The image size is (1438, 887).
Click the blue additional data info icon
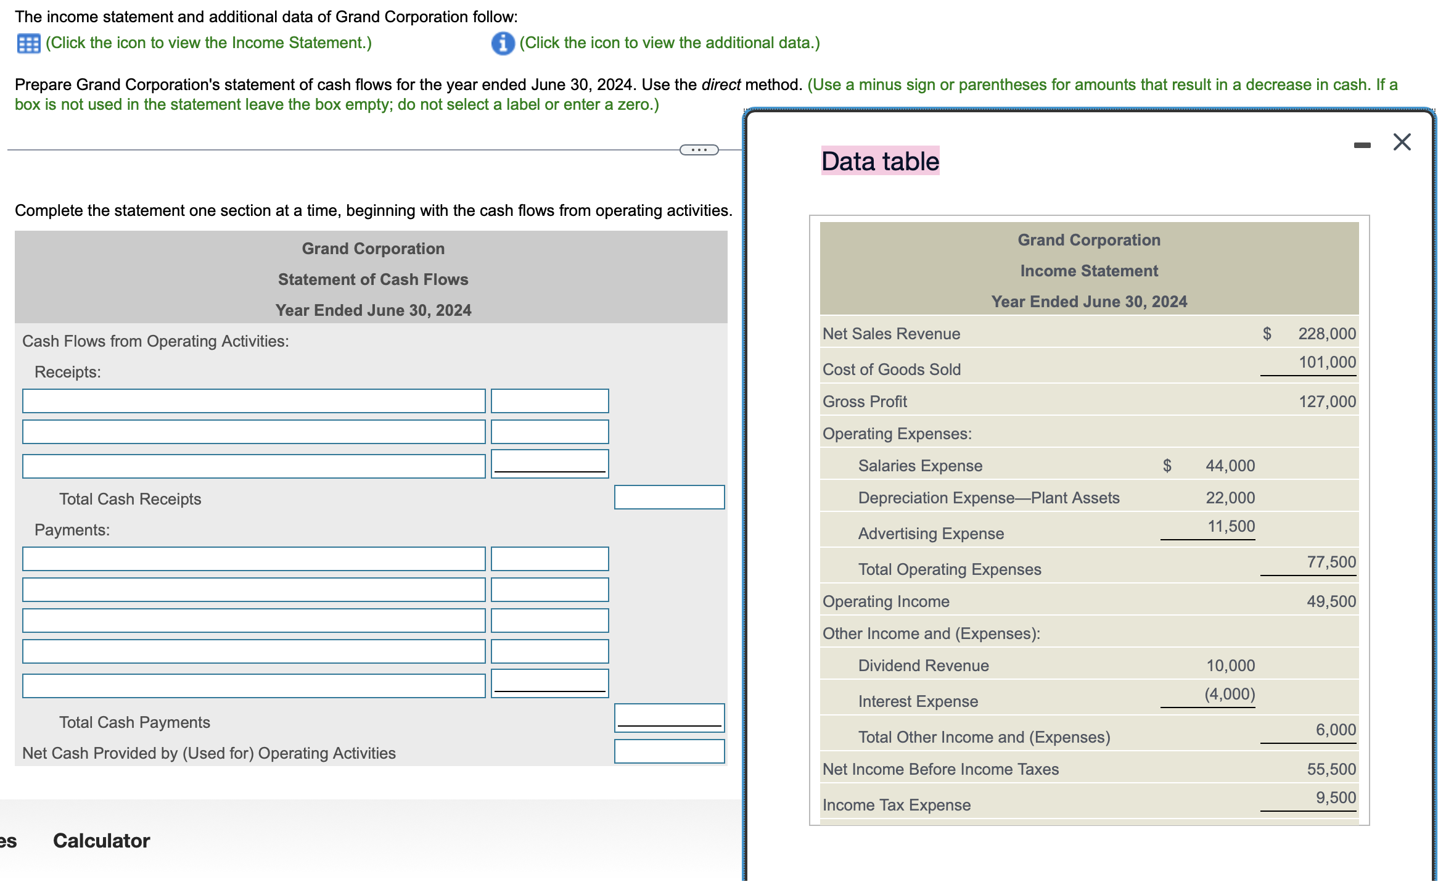tap(503, 43)
